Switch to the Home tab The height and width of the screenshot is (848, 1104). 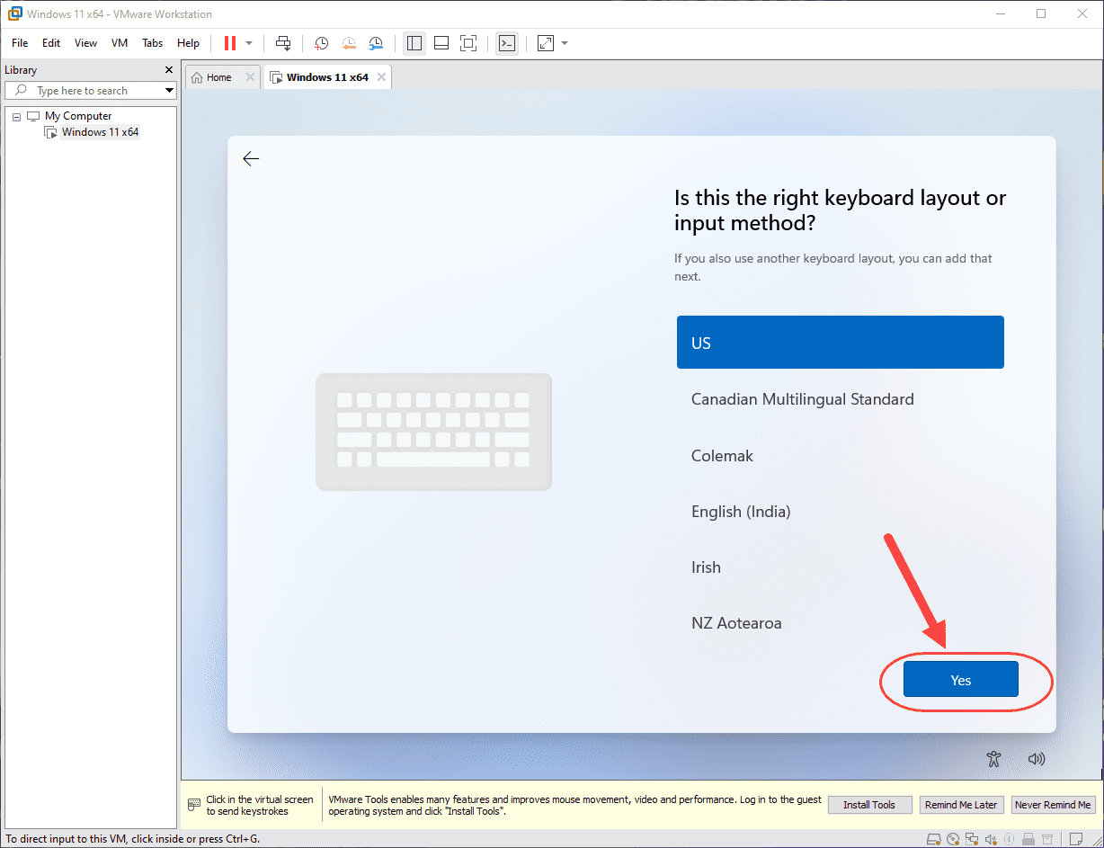tap(223, 77)
